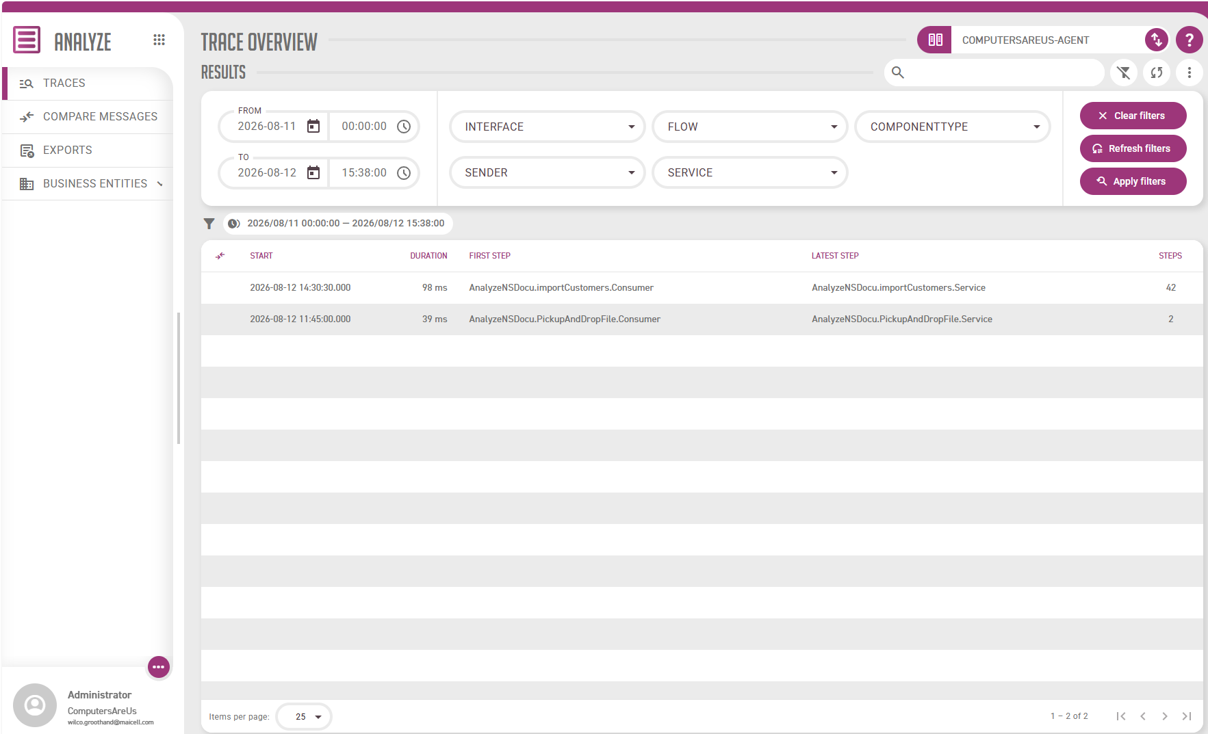Click the TO time field 15:38:00

click(x=364, y=173)
